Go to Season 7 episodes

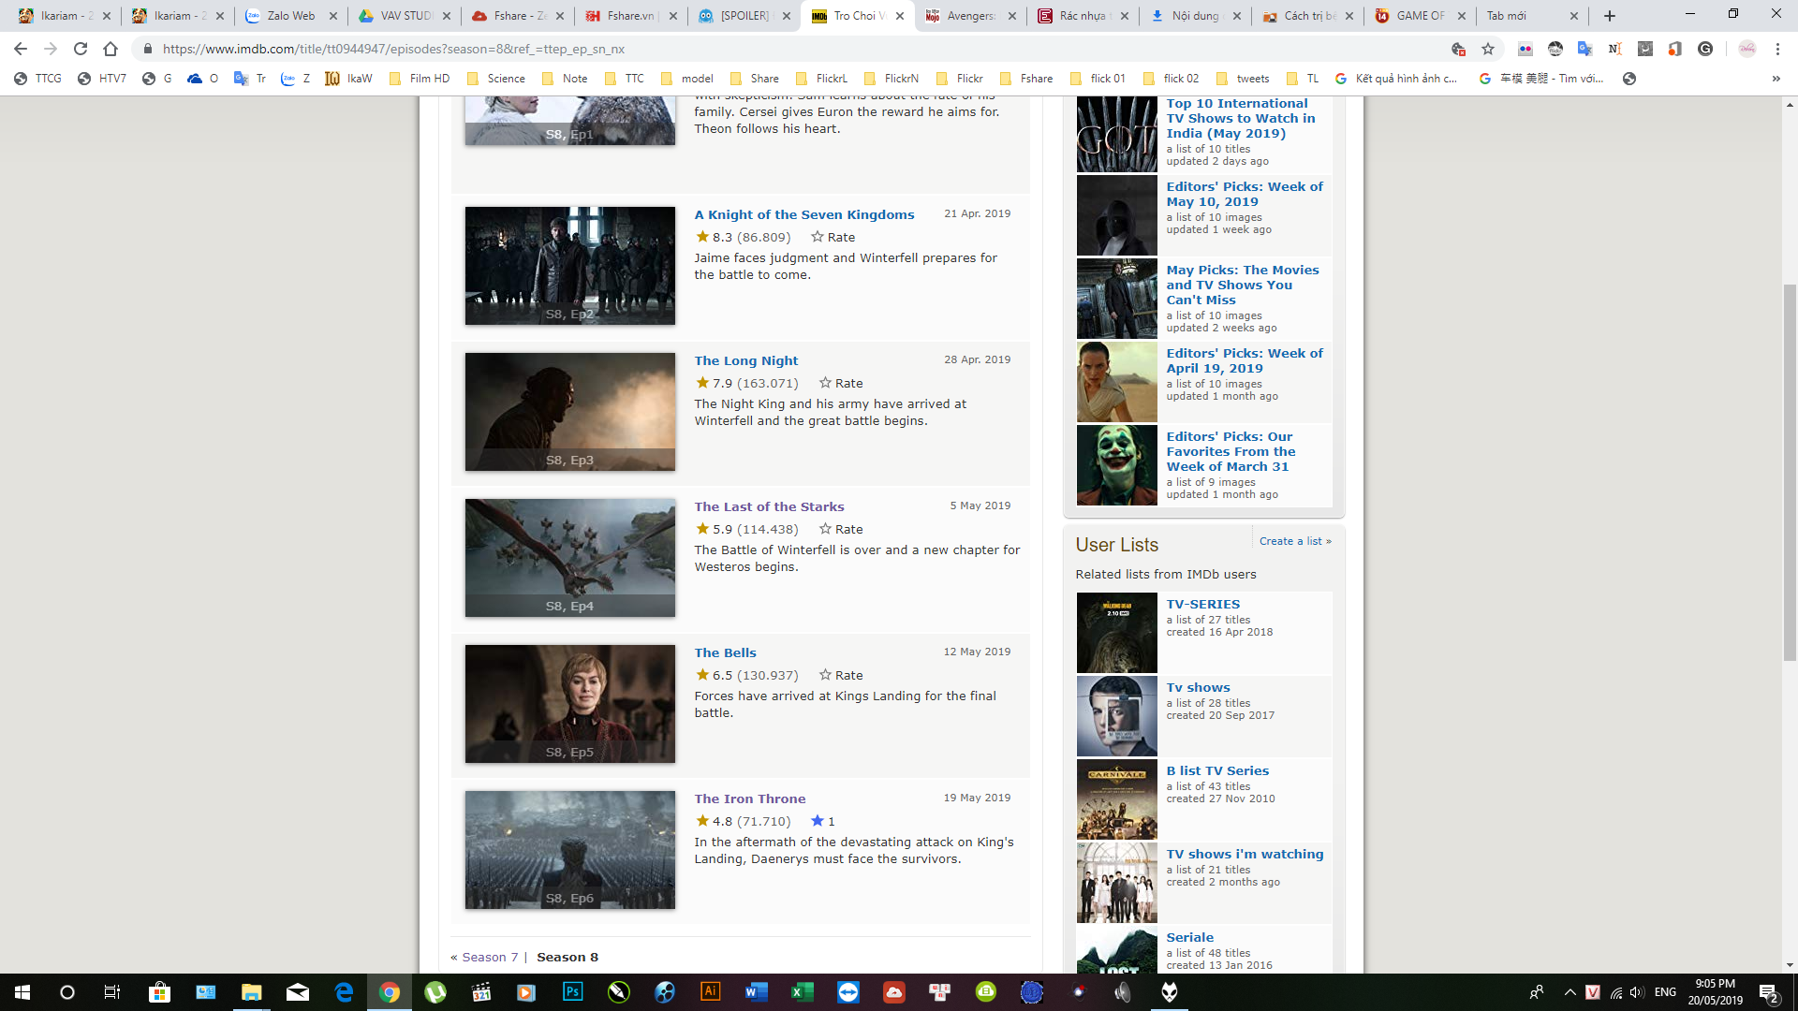489,957
